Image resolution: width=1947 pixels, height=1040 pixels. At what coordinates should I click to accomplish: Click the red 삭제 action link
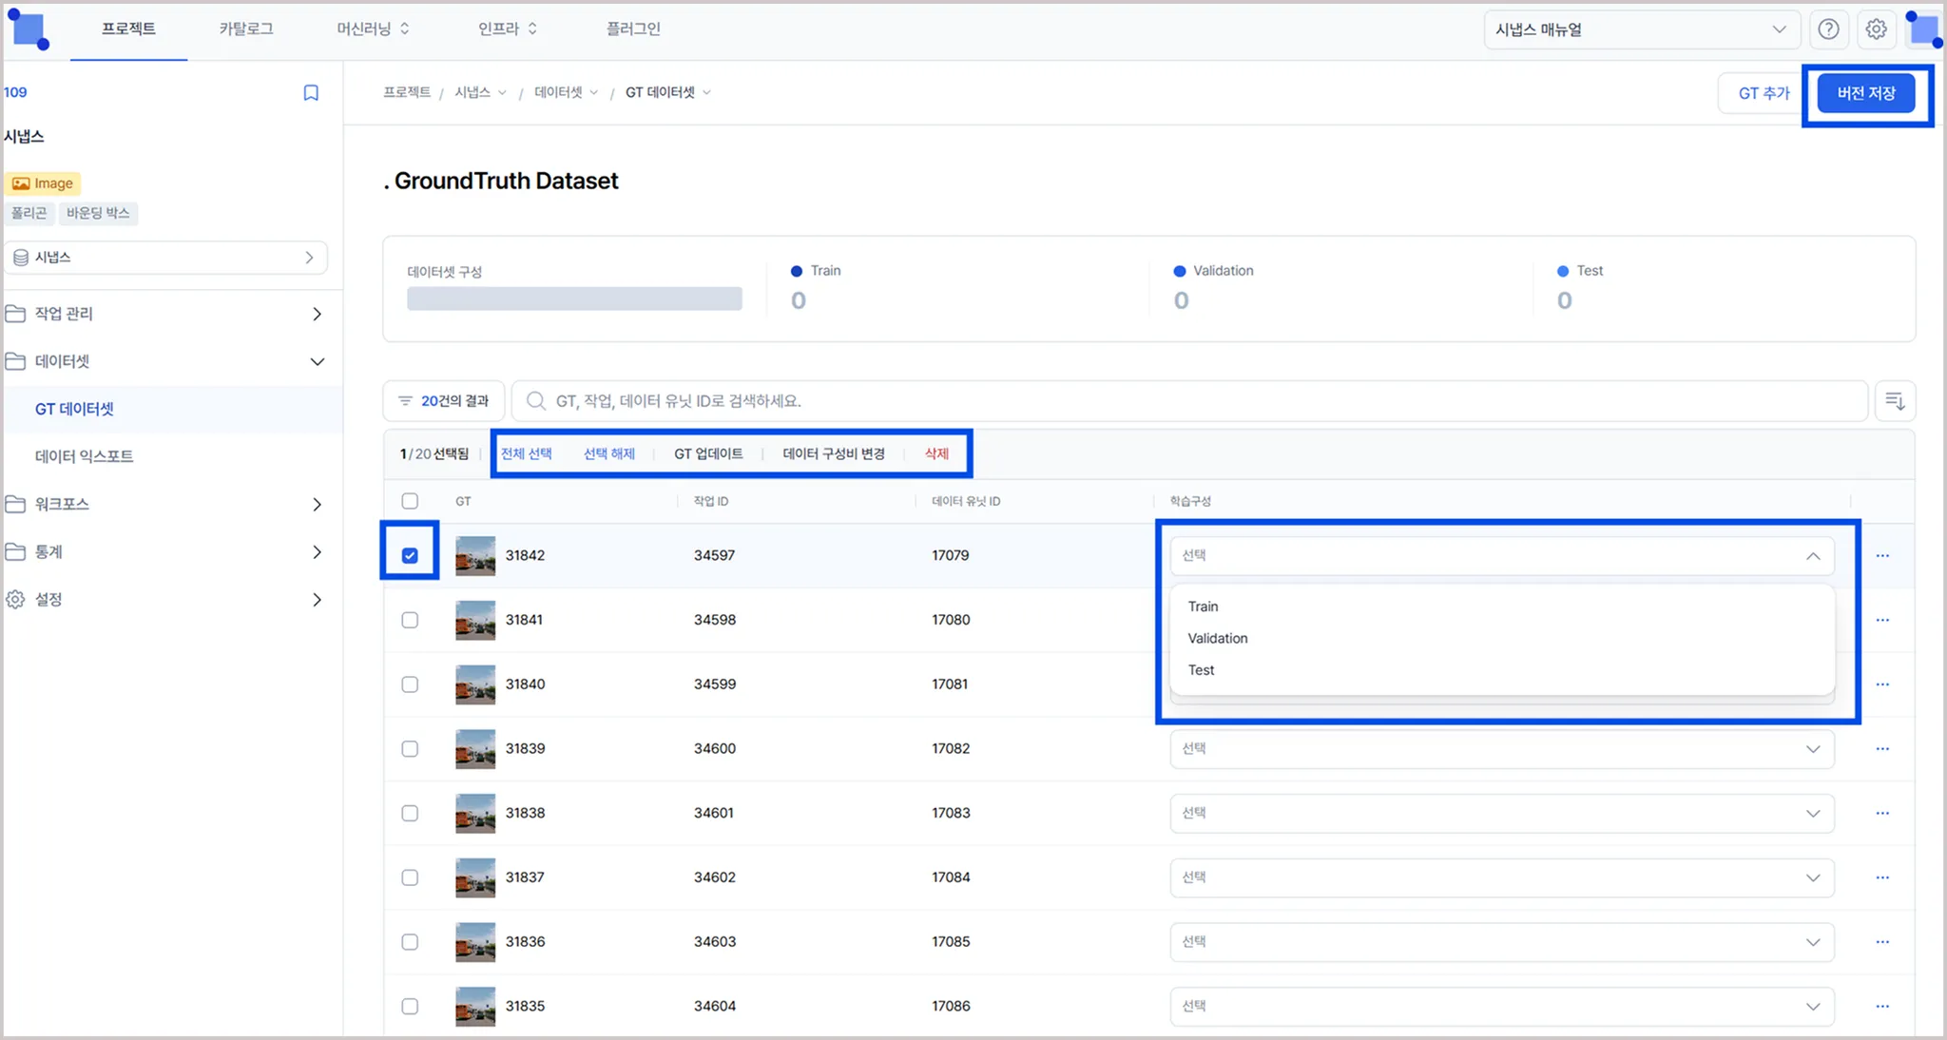tap(936, 453)
